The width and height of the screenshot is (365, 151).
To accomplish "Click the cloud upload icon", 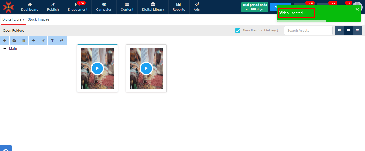I will 14,41.
